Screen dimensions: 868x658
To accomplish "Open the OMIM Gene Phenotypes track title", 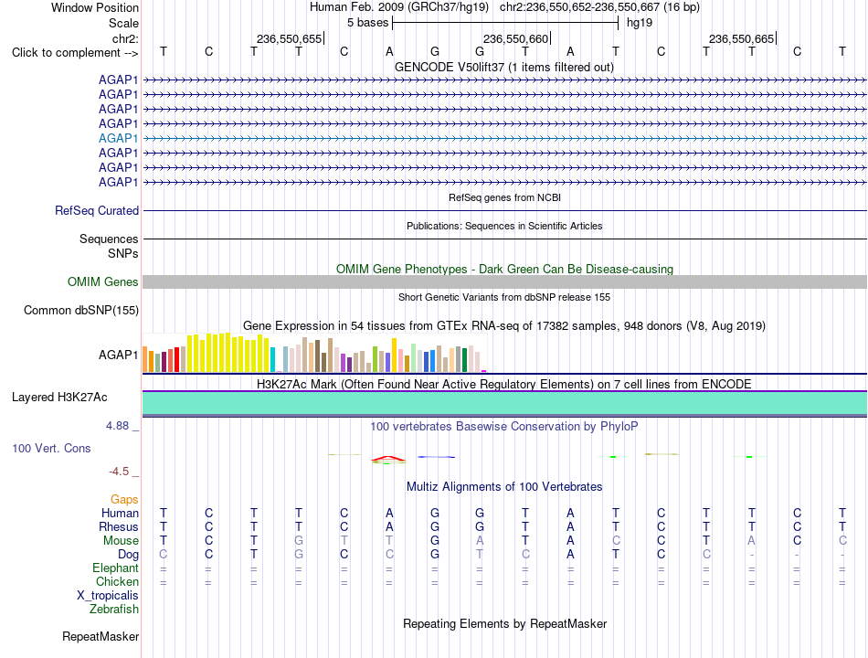I will 504,270.
